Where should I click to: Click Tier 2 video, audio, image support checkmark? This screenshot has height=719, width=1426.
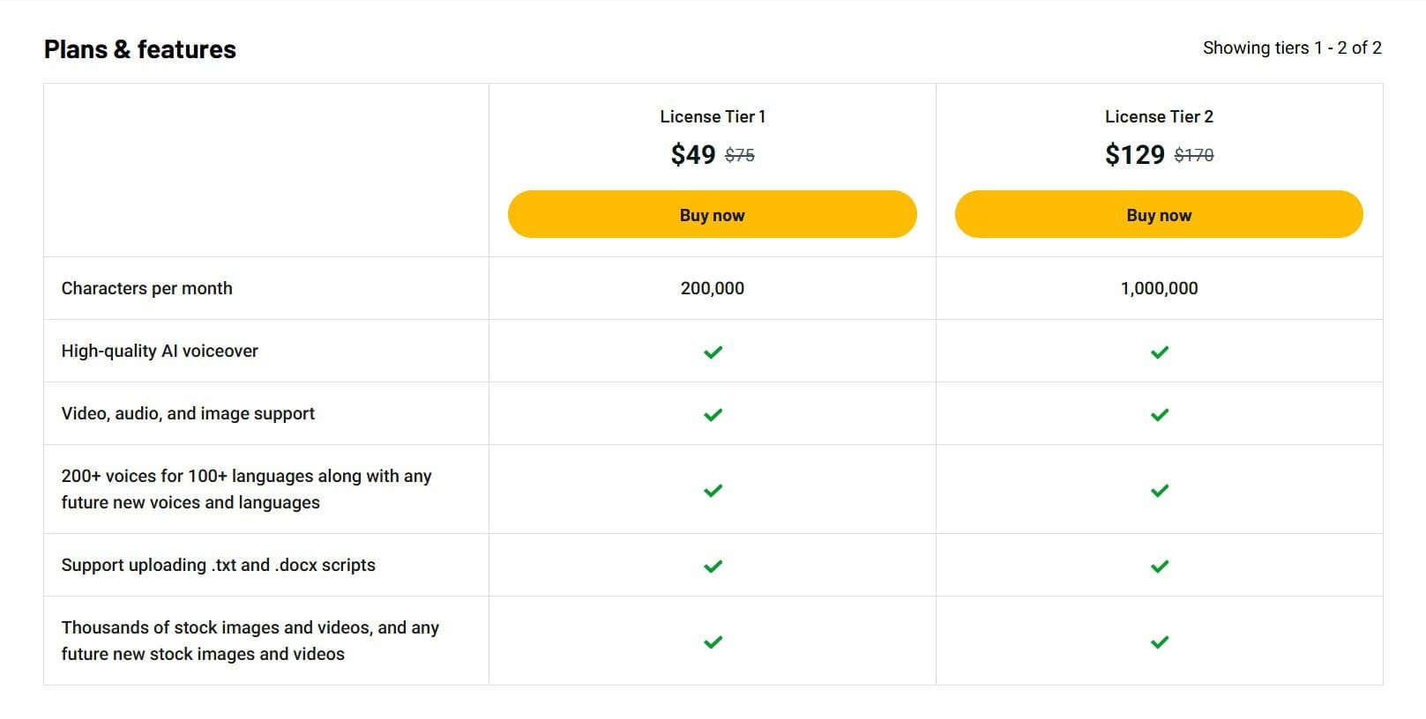[1159, 414]
